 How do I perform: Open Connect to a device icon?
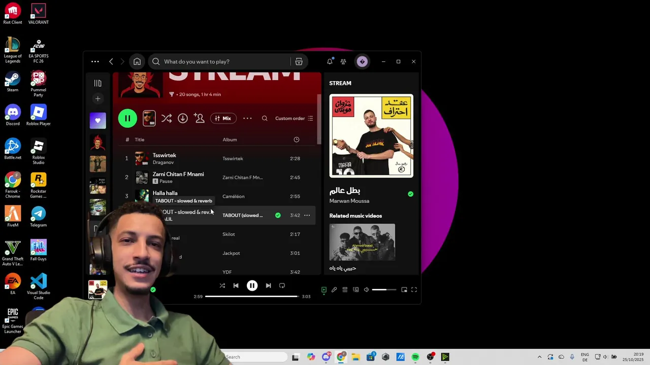pos(355,290)
